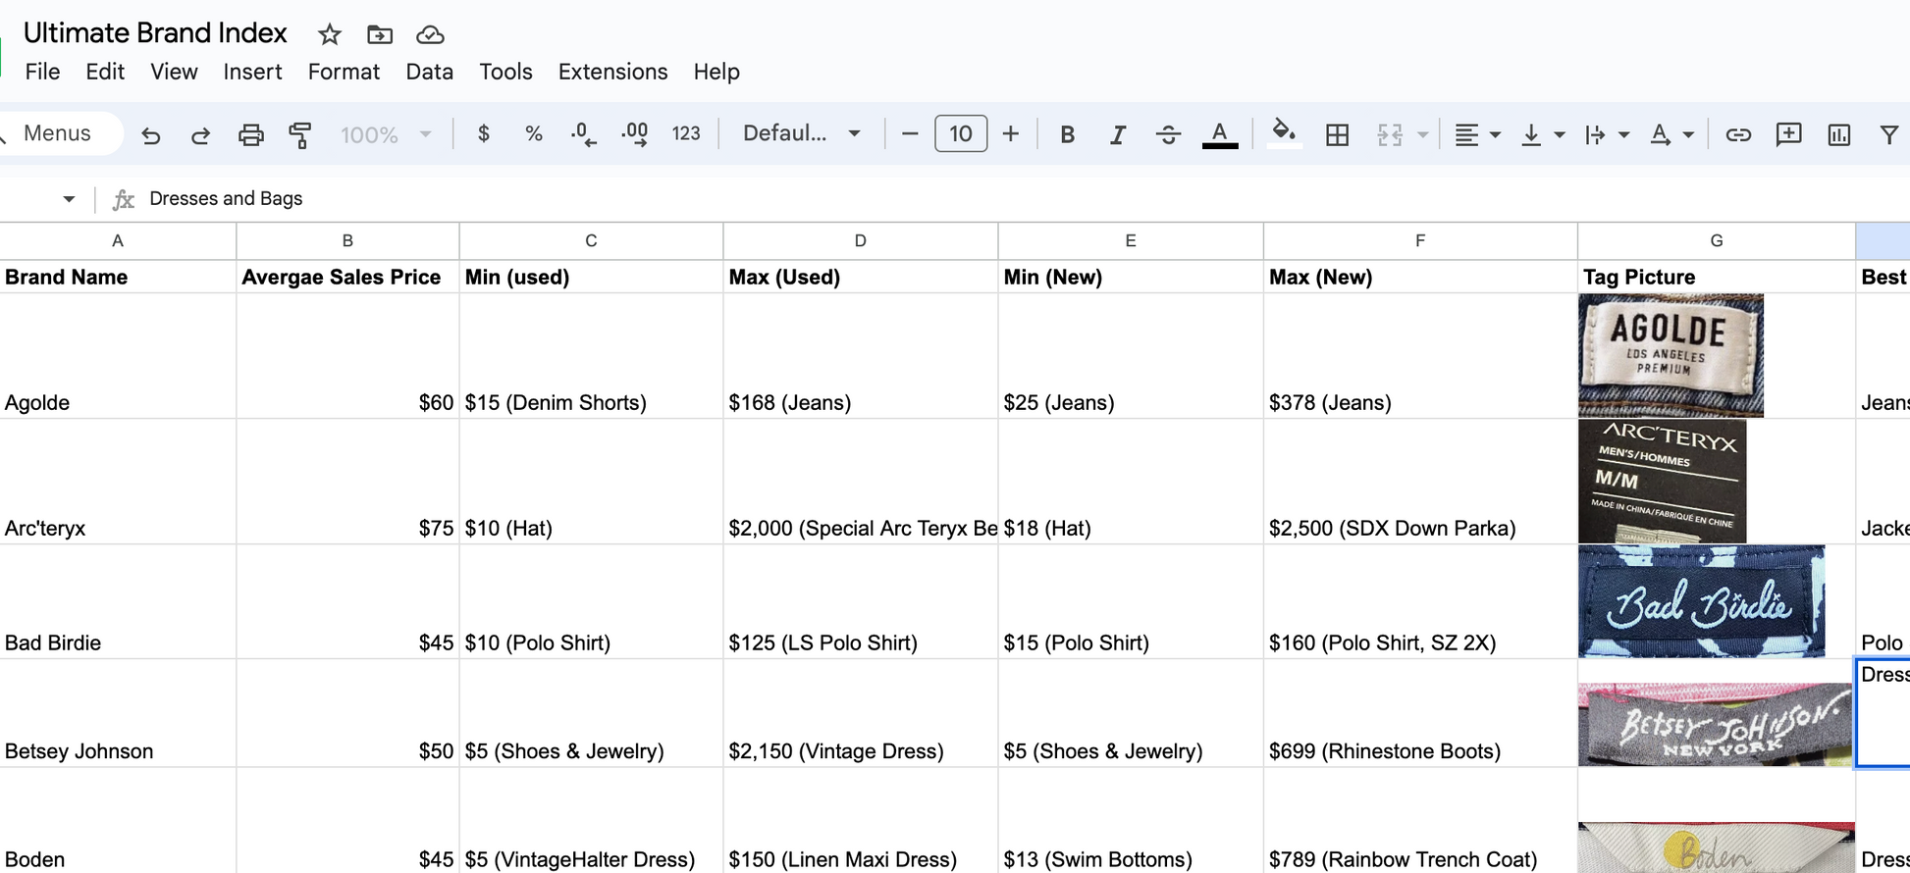Open the Format menu
1910x873 pixels.
[344, 72]
